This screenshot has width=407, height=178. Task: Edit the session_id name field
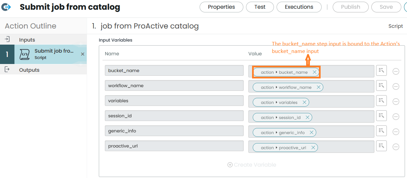tap(174, 116)
